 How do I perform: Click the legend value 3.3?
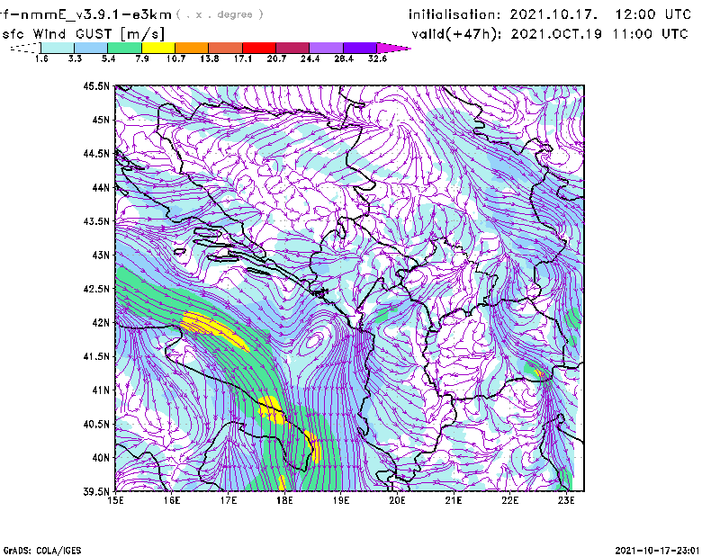click(x=75, y=58)
